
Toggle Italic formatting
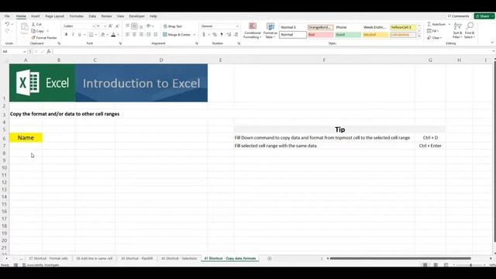coord(73,34)
